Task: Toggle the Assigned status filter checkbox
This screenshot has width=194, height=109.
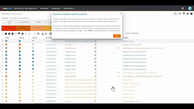Action: pyautogui.click(x=34, y=22)
